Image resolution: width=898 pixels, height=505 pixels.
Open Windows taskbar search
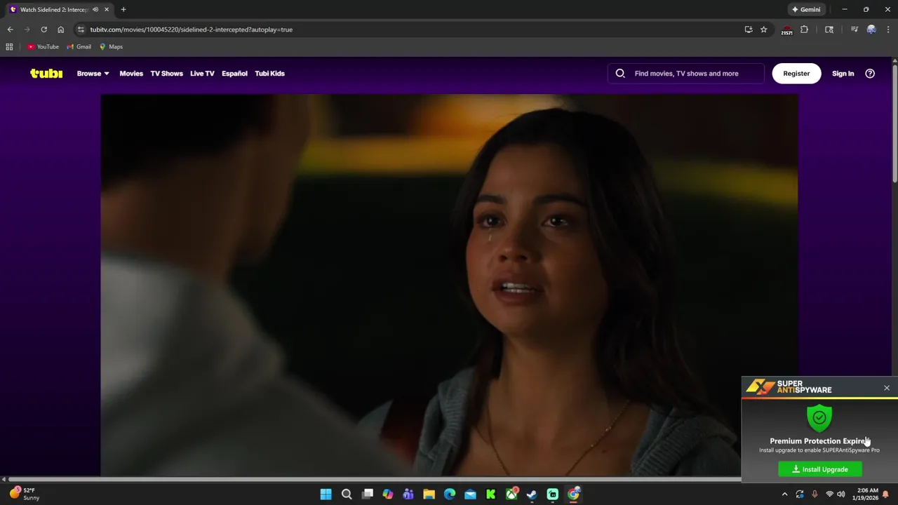coord(347,494)
